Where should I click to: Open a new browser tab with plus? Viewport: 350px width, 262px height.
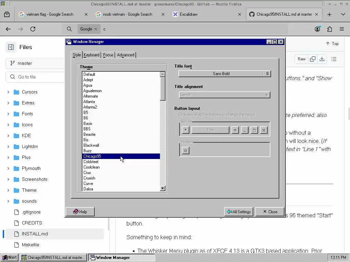[x=329, y=14]
